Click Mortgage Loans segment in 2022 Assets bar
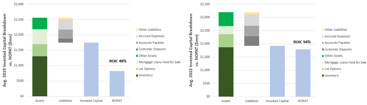Image resolution: width=367 pixels, height=105 pixels. coord(226,30)
